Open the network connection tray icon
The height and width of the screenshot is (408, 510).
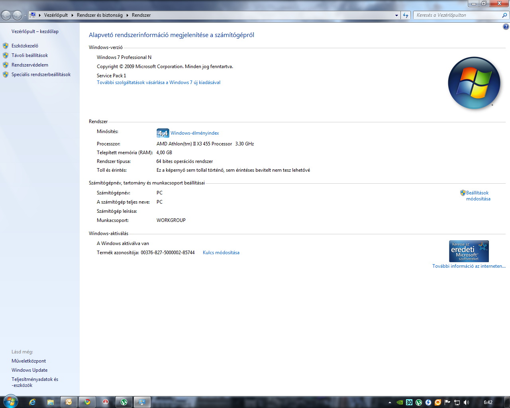[457, 402]
